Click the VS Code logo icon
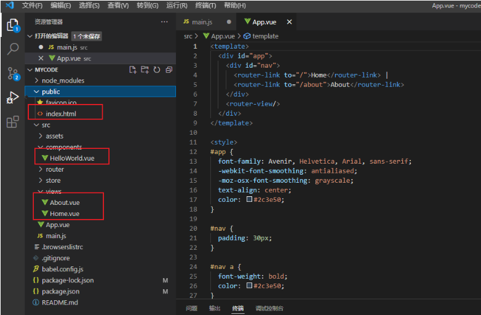Viewport: 481px width, 315px height. 10,5
